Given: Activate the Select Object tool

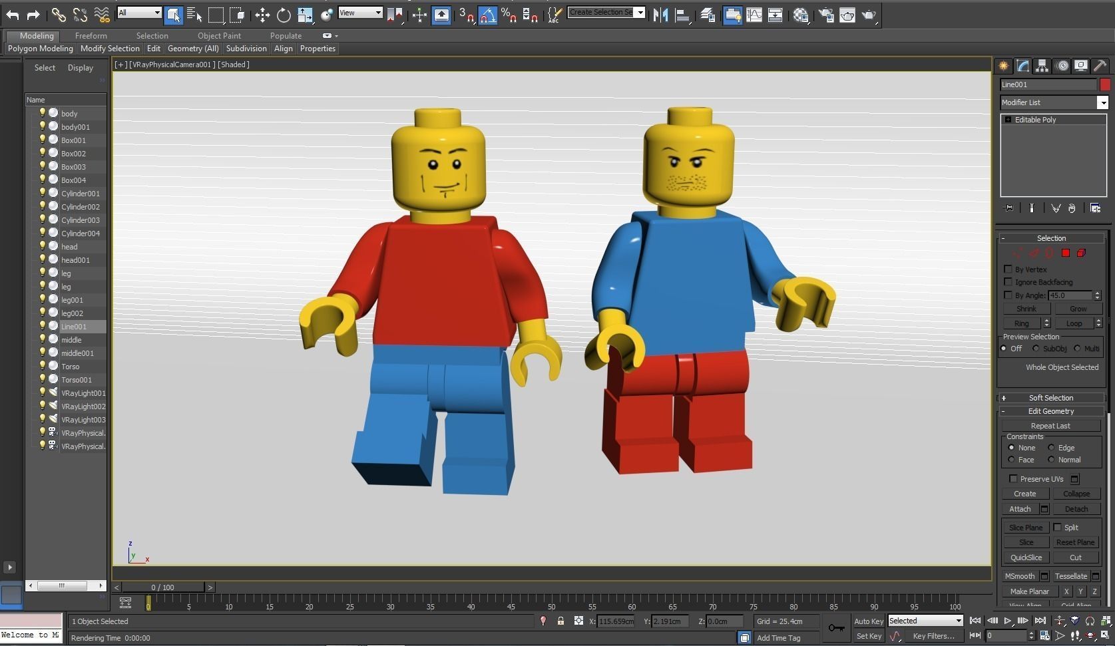Looking at the screenshot, I should pyautogui.click(x=173, y=15).
